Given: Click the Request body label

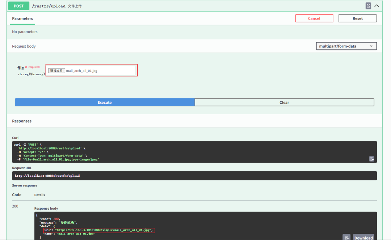Looking at the screenshot, I should pyautogui.click(x=24, y=46).
